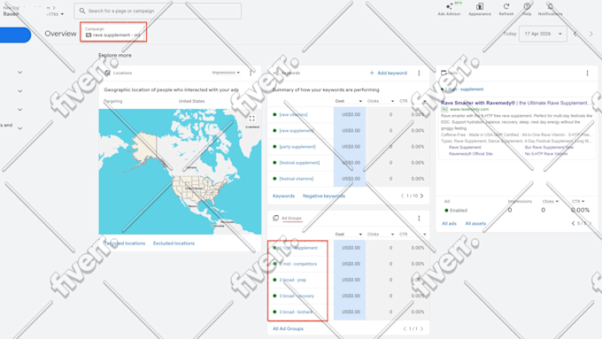This screenshot has height=339, width=602.
Task: Open Ad Groups card three-dot menu
Action: pos(419,219)
